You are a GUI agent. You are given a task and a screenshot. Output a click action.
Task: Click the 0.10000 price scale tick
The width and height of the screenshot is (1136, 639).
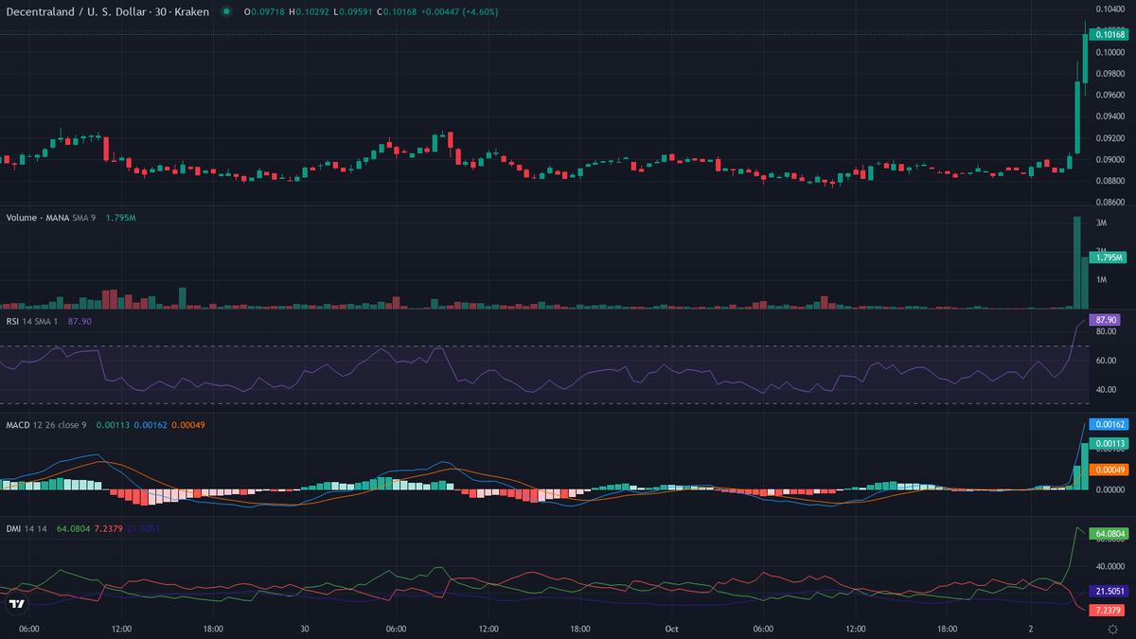point(1109,52)
